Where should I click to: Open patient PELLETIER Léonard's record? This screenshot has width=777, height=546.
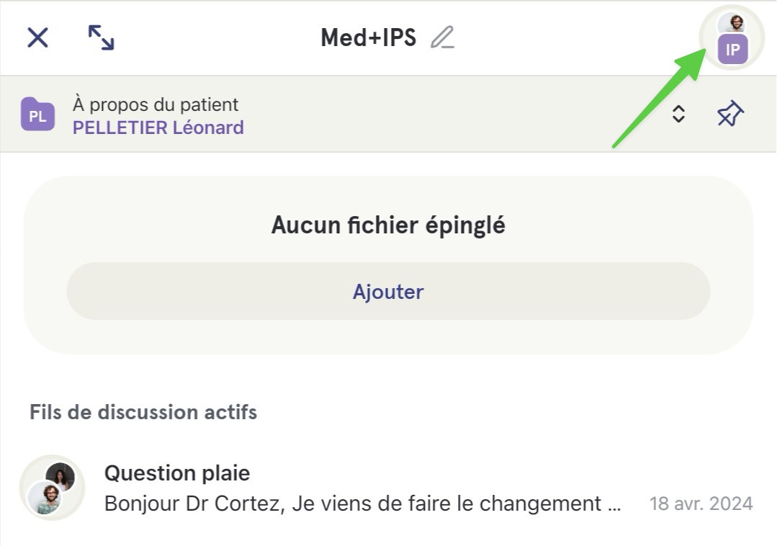click(x=158, y=127)
